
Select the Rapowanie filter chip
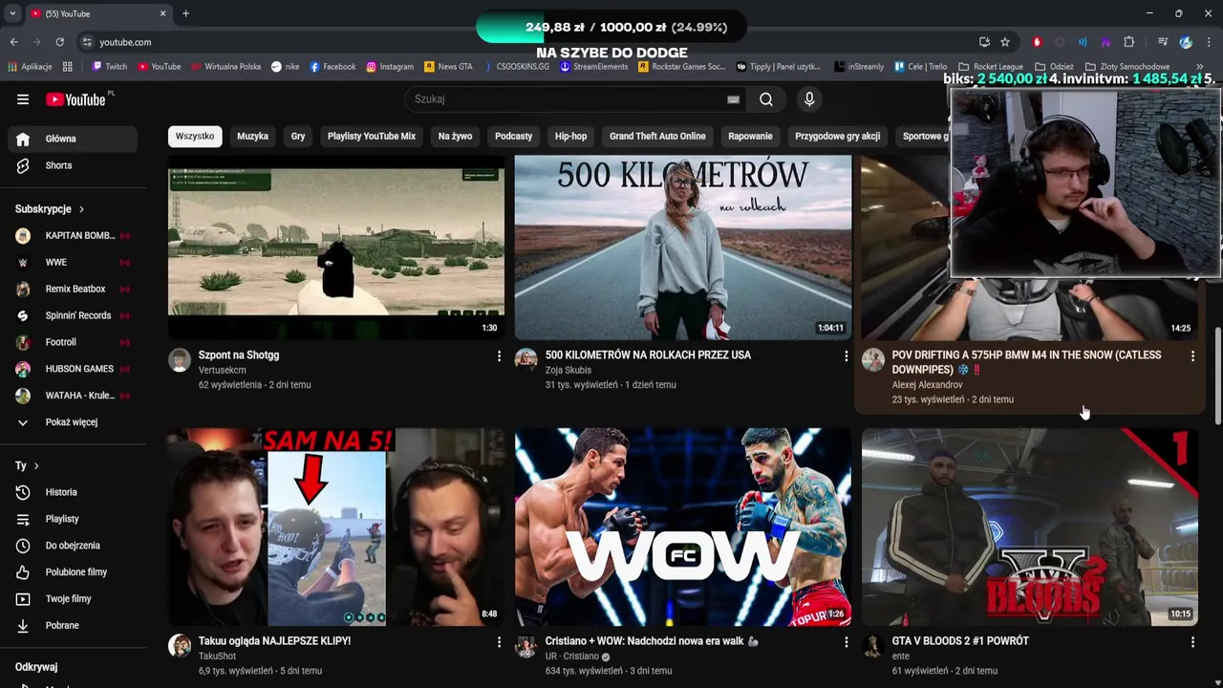pos(750,136)
